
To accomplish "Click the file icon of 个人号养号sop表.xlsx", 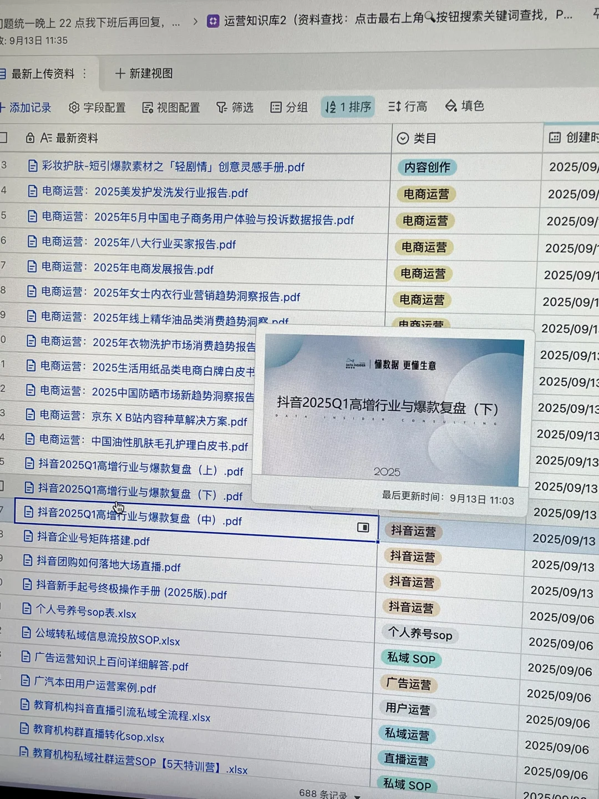I will pyautogui.click(x=26, y=608).
